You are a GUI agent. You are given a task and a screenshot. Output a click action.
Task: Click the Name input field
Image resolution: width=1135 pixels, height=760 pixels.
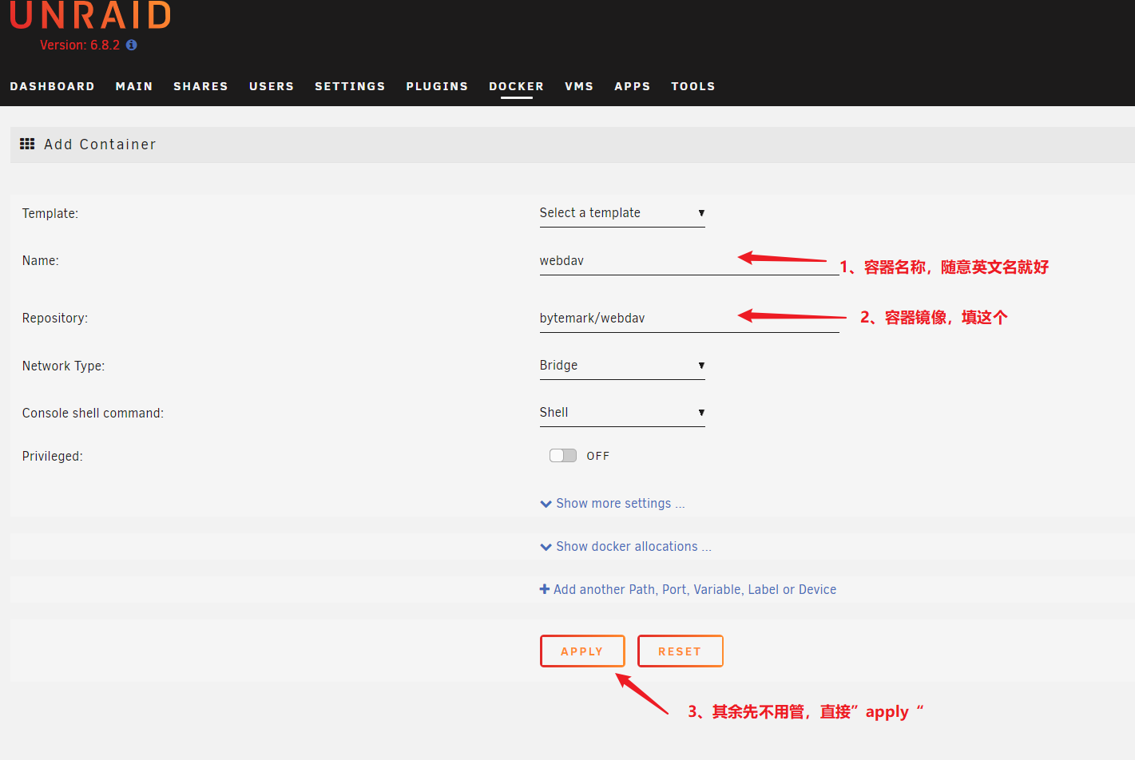tap(689, 261)
